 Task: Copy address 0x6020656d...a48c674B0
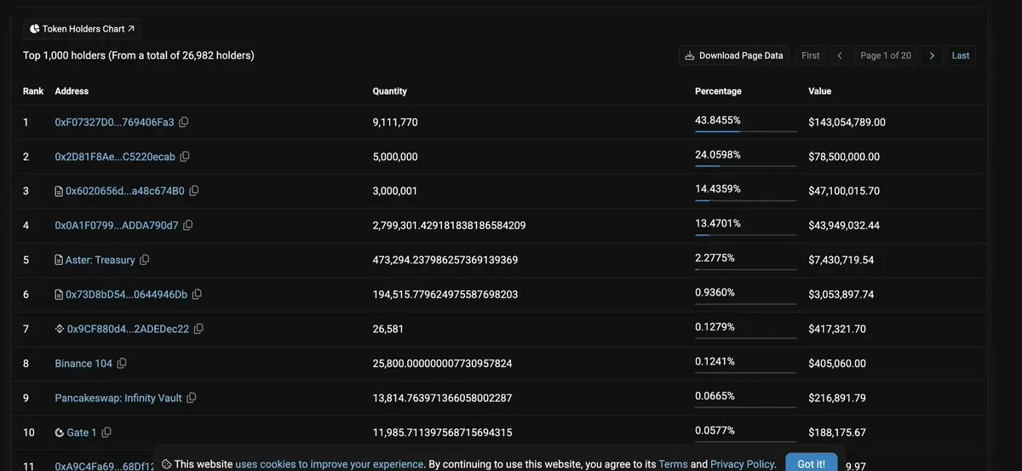point(193,191)
